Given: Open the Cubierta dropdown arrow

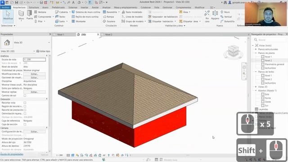Looking at the screenshot, I should (x=70, y=12).
